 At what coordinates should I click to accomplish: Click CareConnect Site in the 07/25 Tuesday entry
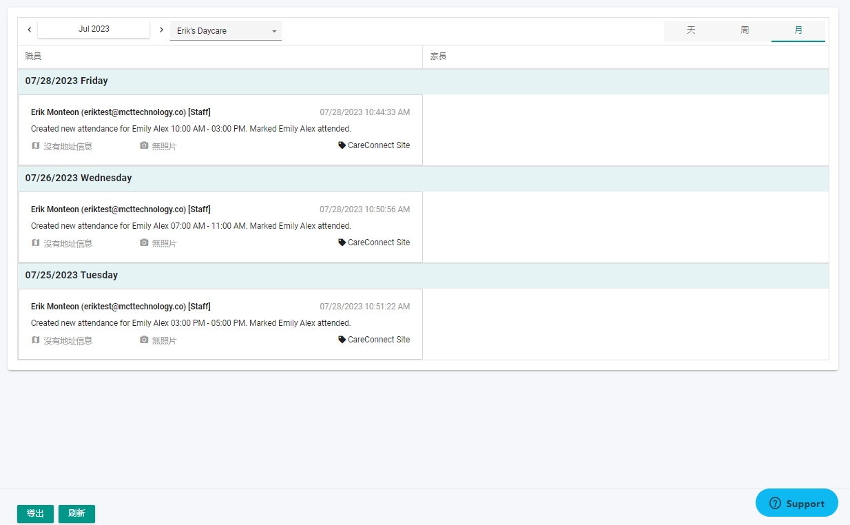(379, 340)
